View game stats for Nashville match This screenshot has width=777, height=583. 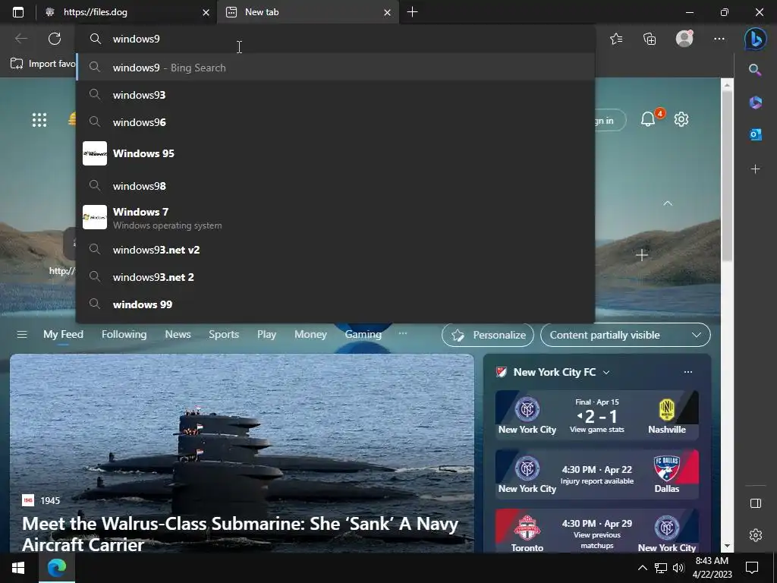point(596,430)
